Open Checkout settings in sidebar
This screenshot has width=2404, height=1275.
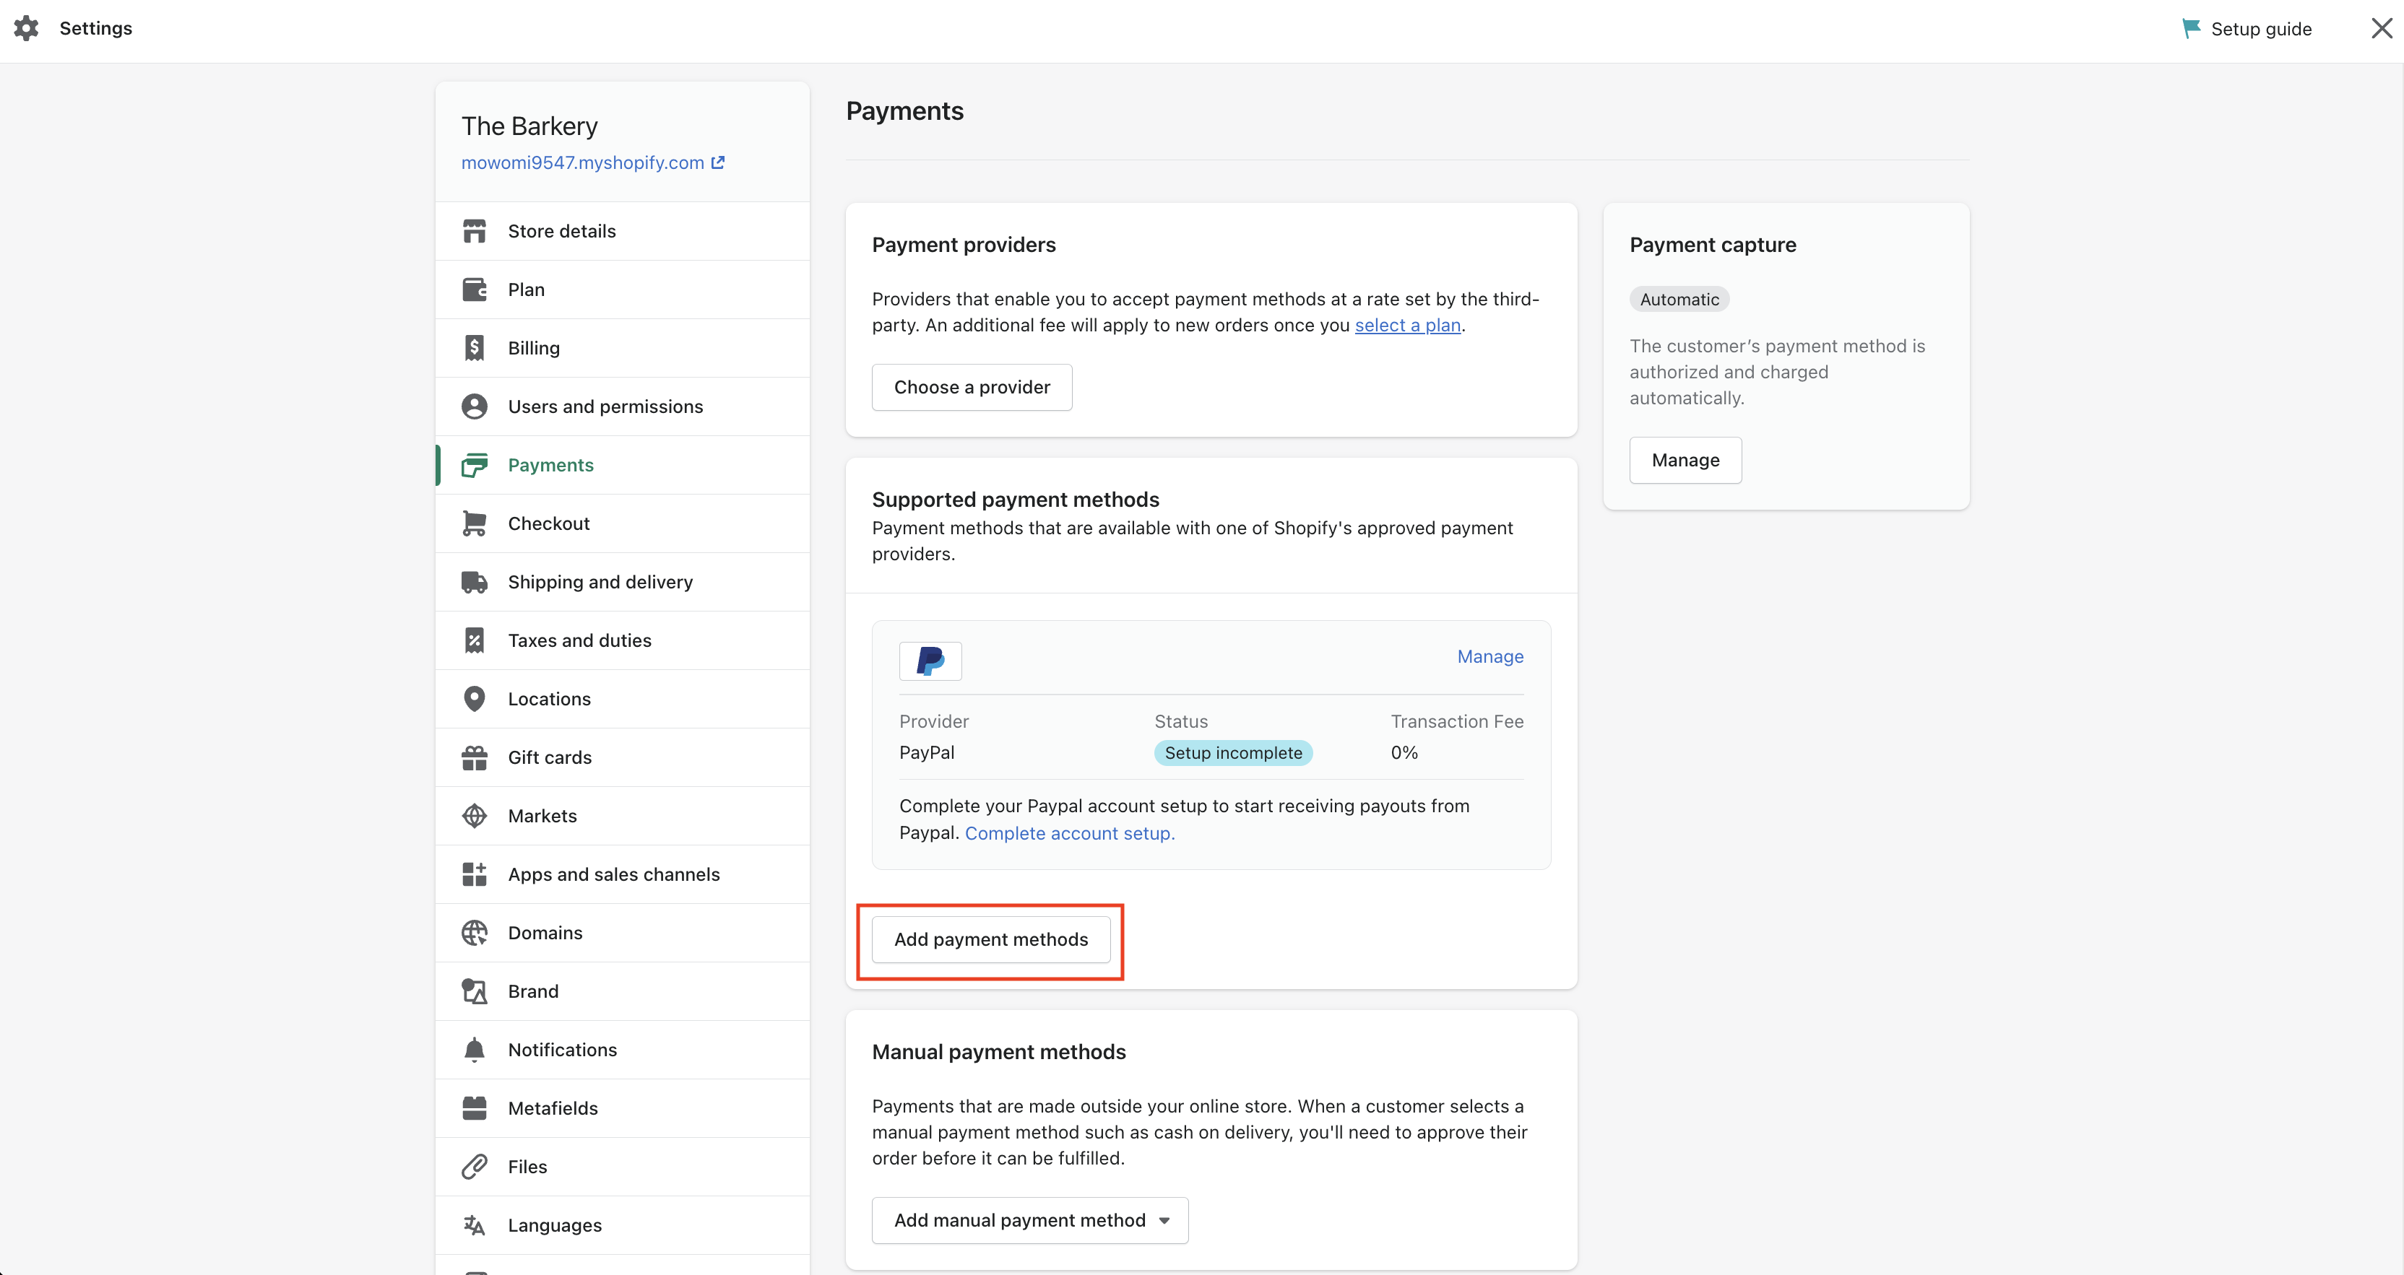549,523
